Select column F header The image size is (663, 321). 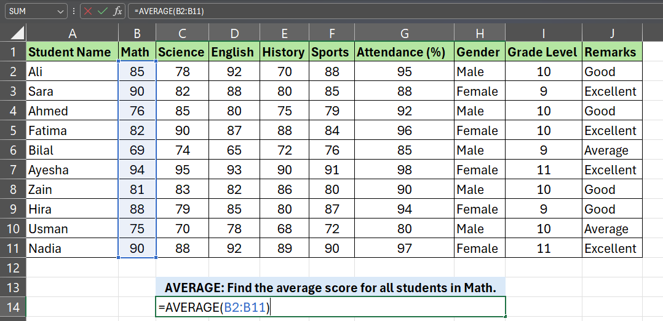[x=332, y=33]
